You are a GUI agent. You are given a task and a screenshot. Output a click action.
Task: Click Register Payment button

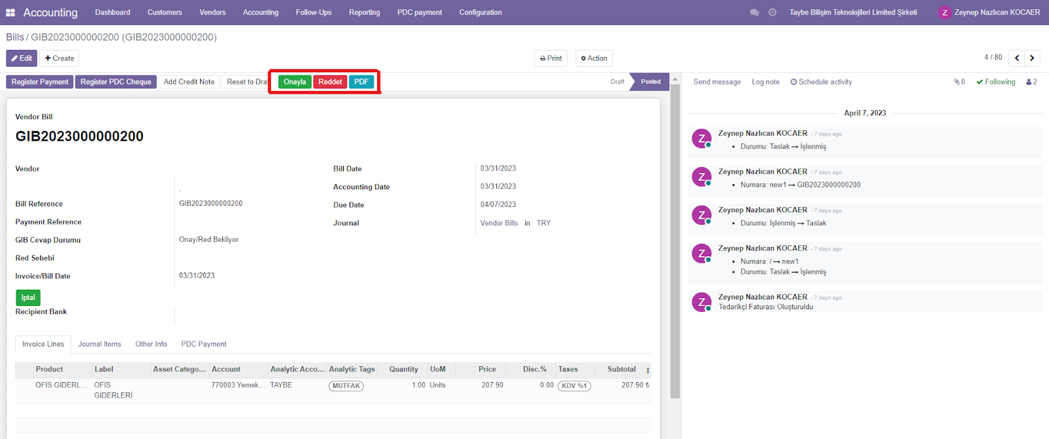39,82
